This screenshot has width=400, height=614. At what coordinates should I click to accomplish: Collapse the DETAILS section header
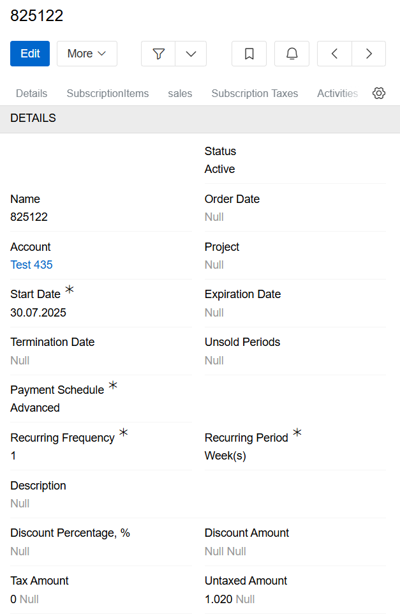pos(33,118)
